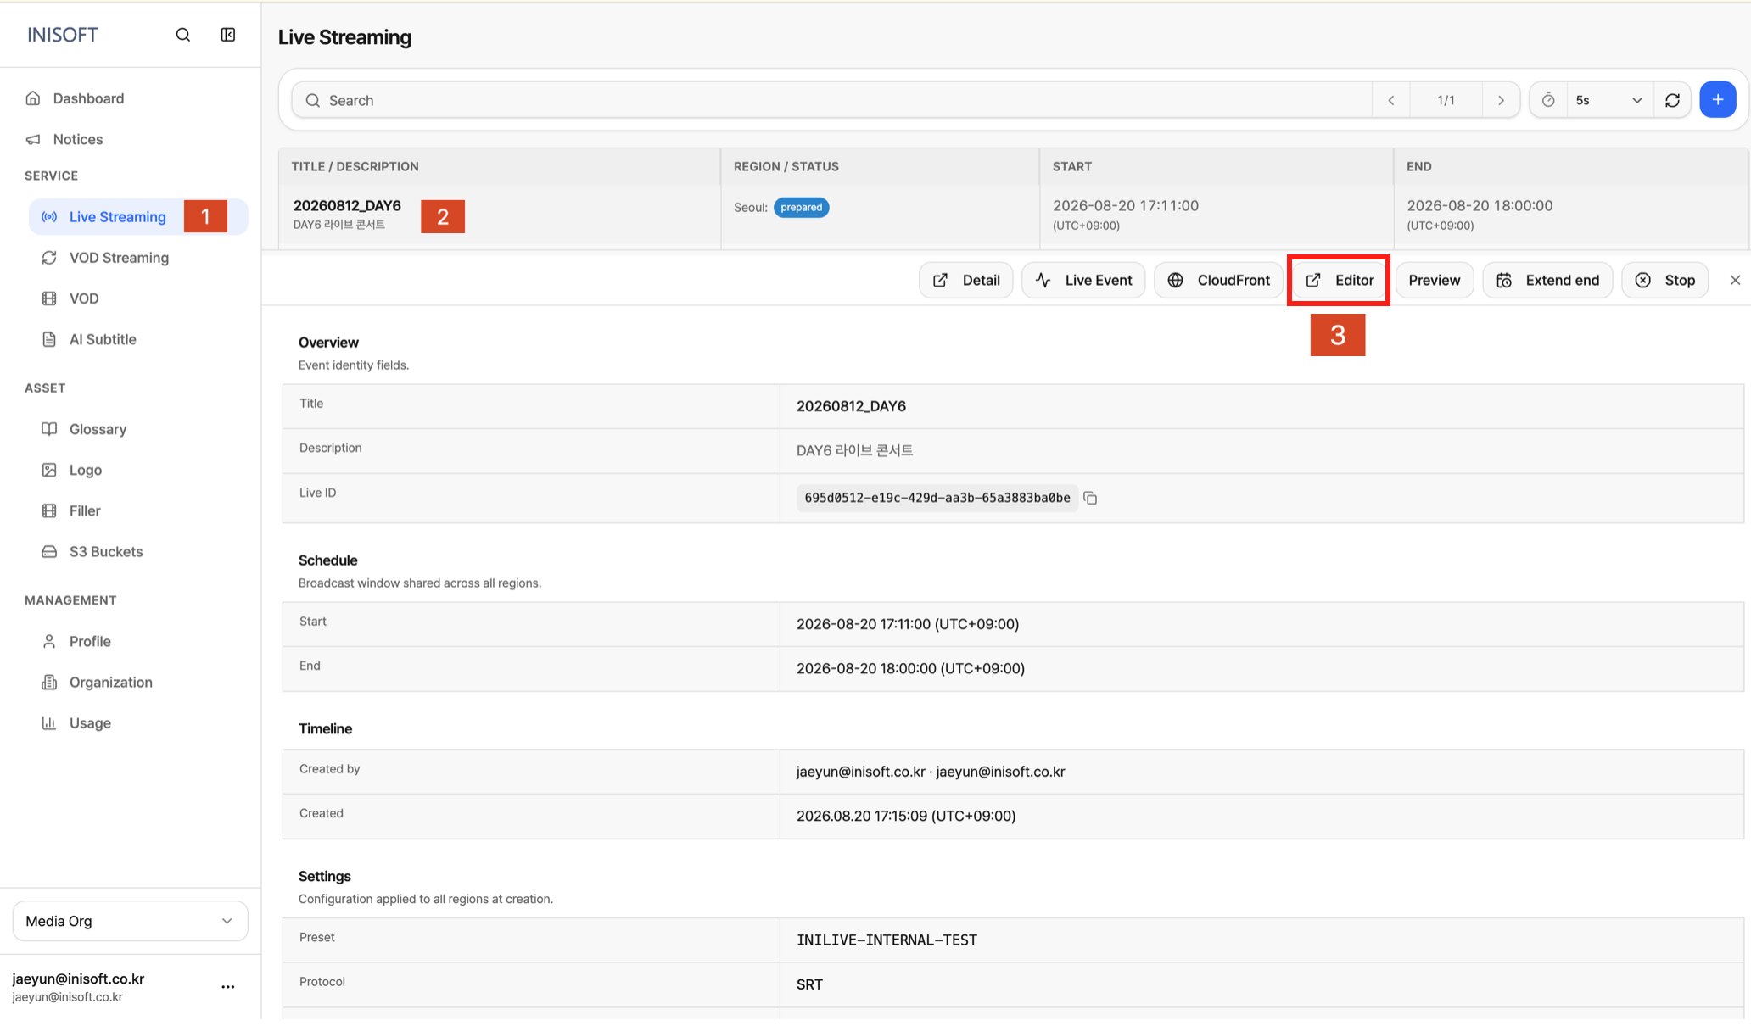Screen dimensions: 1751x1026
Task: Click the Search input field
Action: tap(831, 100)
